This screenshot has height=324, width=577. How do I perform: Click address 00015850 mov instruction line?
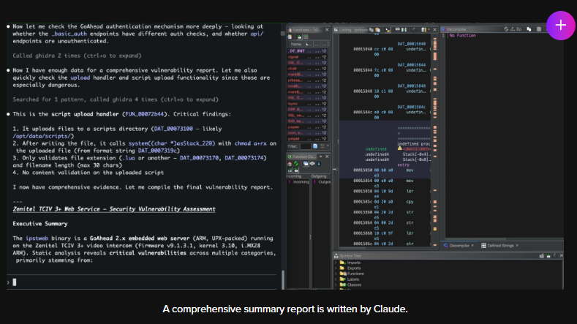point(385,170)
